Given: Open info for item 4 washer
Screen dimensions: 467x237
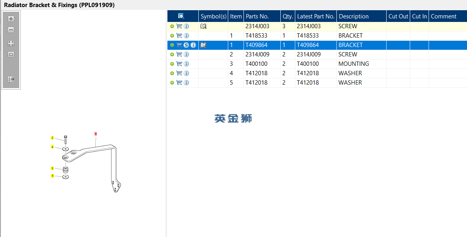Looking at the screenshot, I should coord(186,73).
